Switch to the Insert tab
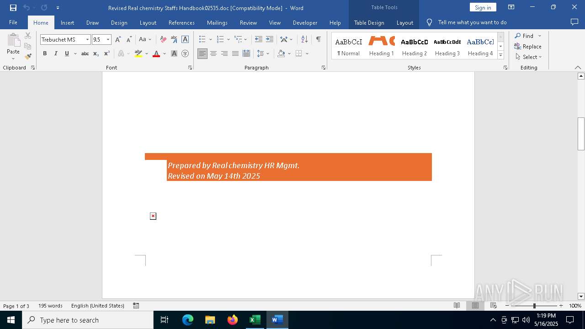This screenshot has height=329, width=585. point(67,22)
